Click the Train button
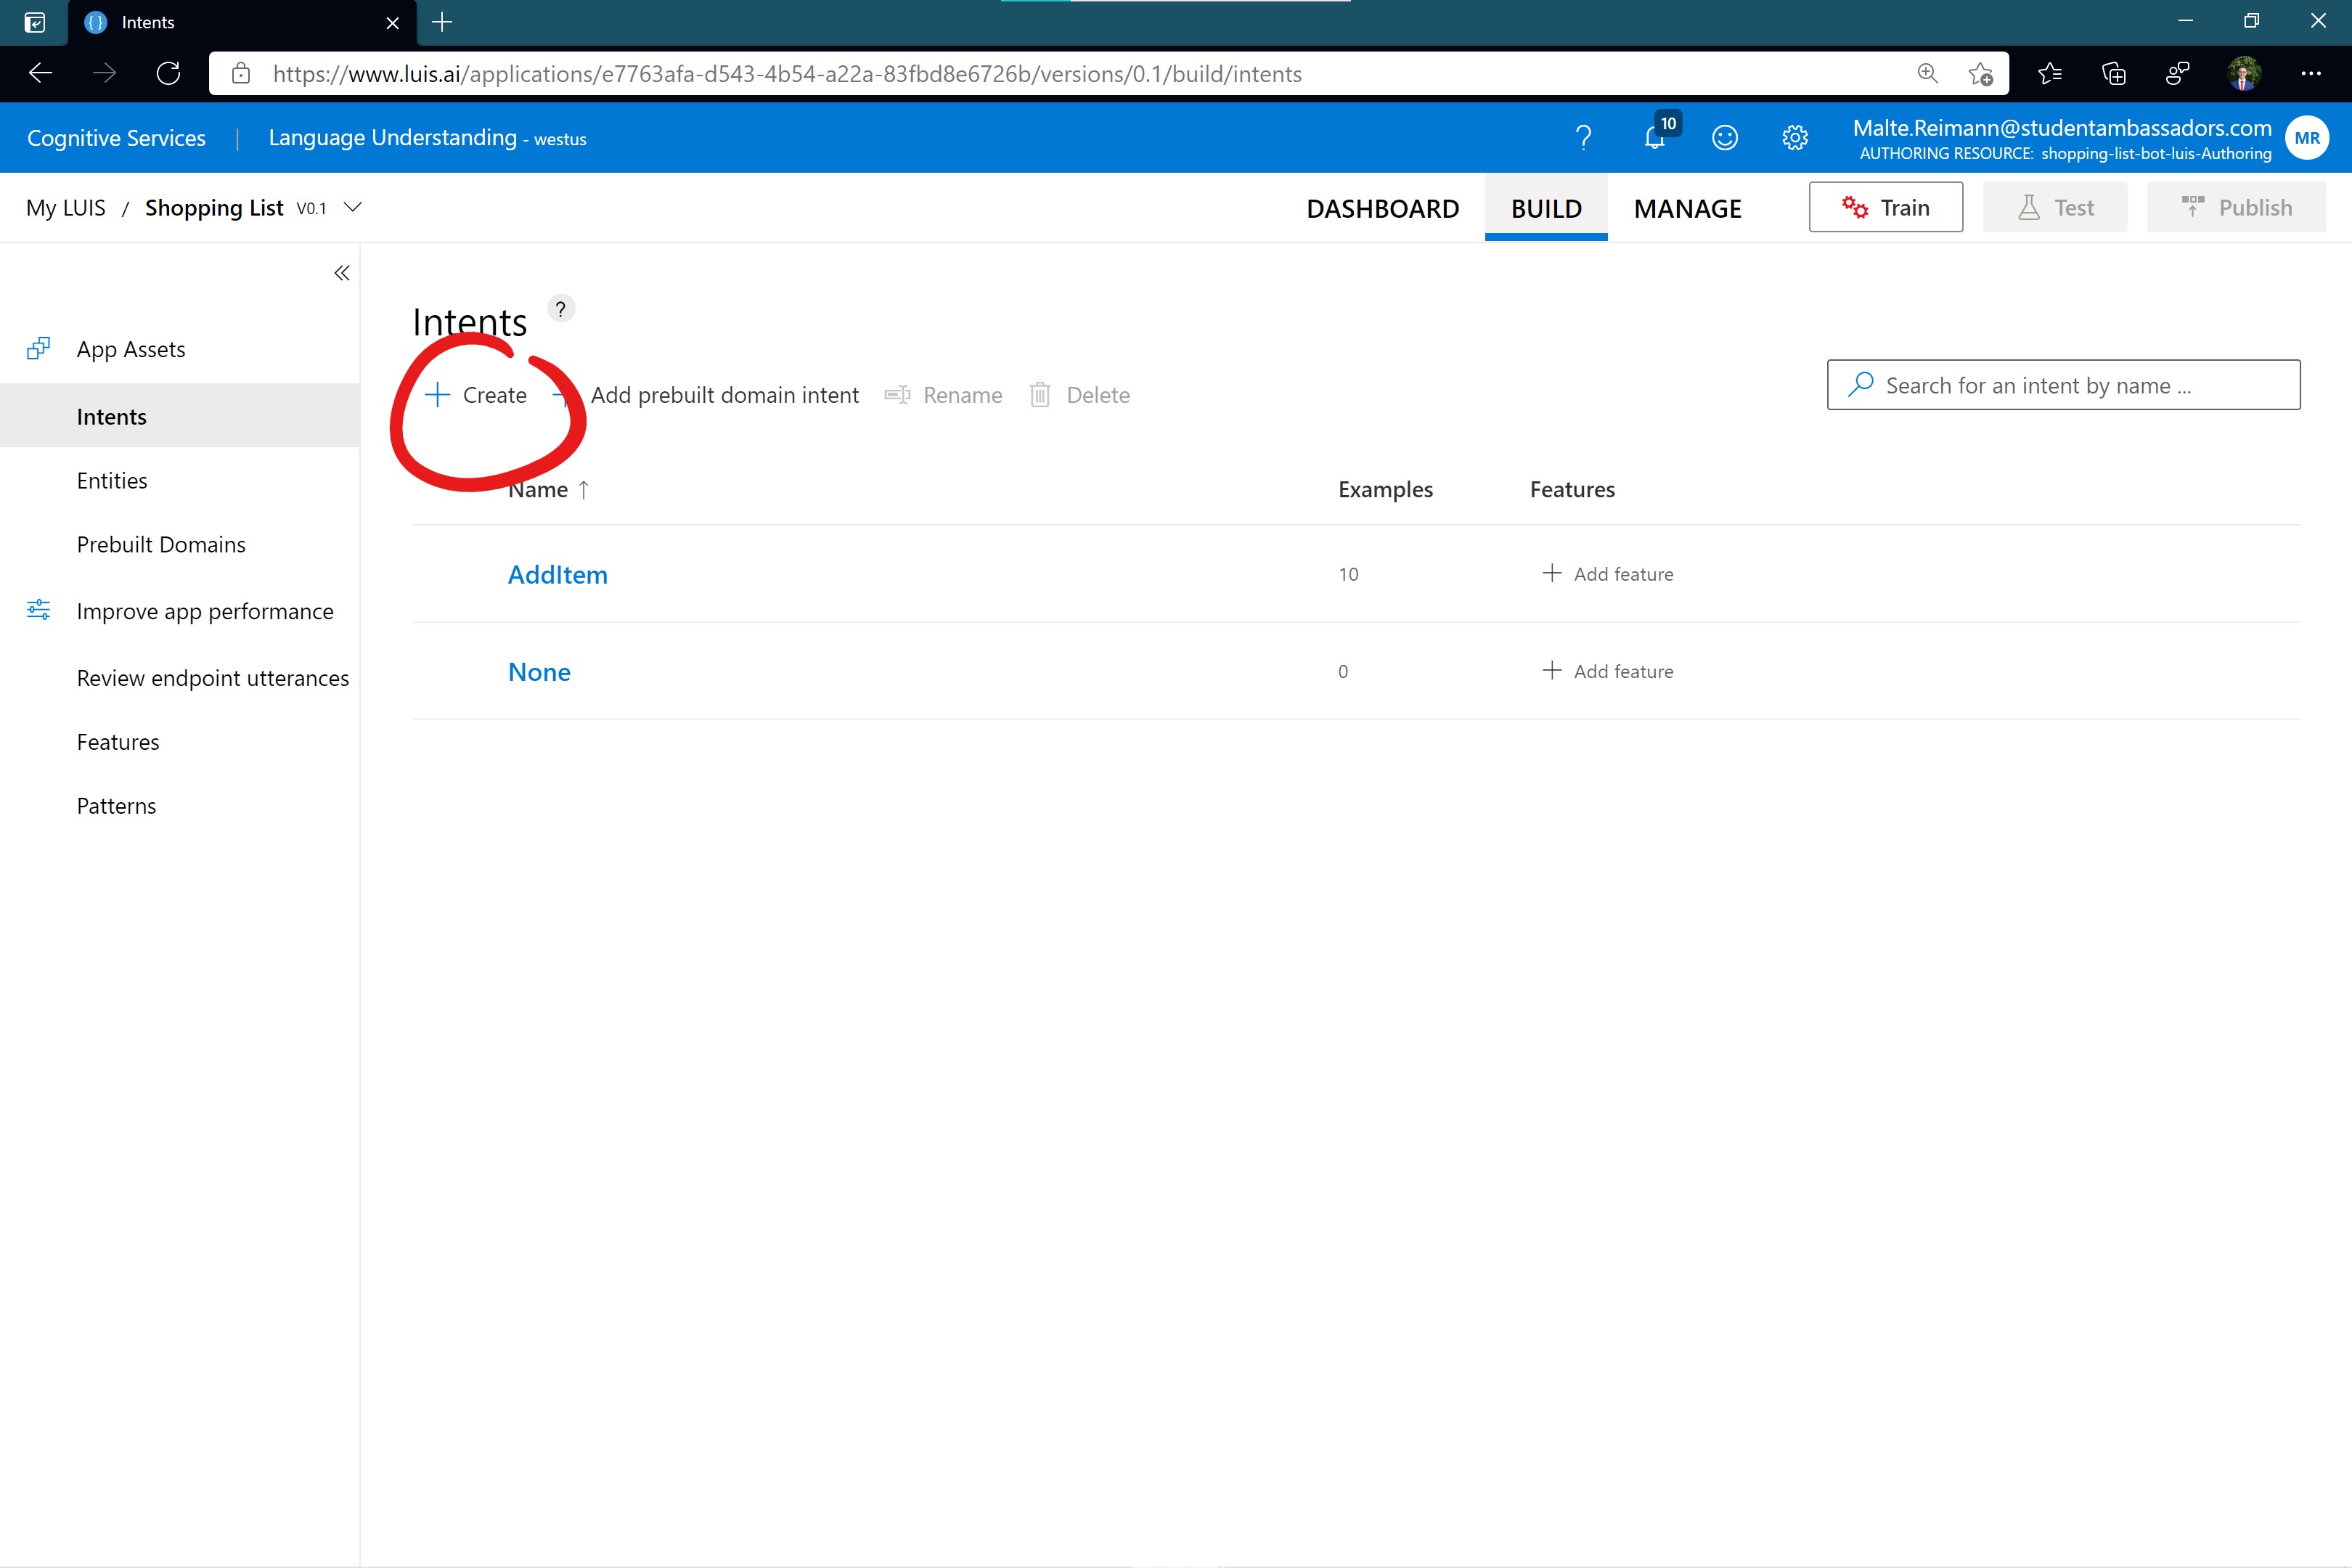The width and height of the screenshot is (2352, 1568). (x=1885, y=207)
